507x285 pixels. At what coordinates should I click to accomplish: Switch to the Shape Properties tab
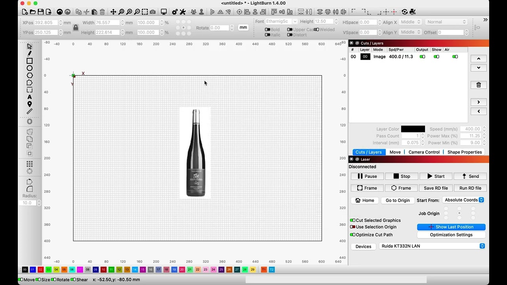pyautogui.click(x=465, y=152)
